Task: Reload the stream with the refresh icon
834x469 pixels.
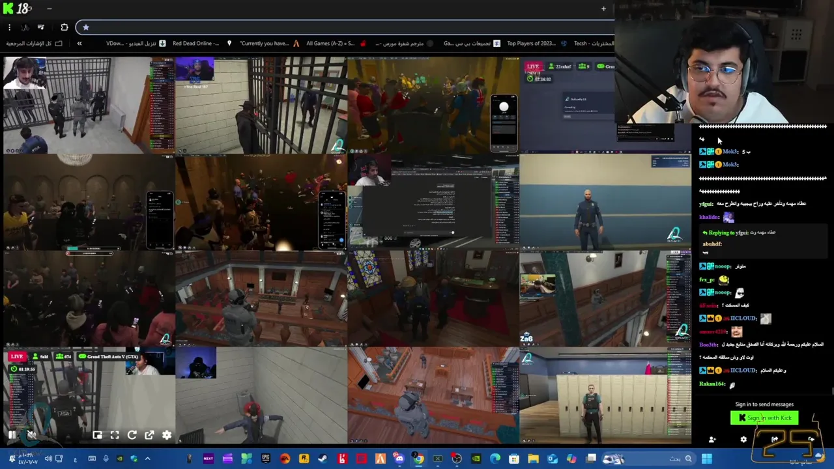Action: 132,435
